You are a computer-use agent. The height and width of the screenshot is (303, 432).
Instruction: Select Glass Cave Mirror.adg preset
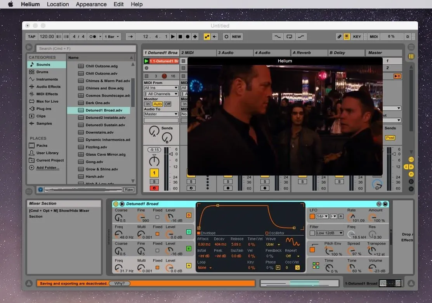(99, 155)
